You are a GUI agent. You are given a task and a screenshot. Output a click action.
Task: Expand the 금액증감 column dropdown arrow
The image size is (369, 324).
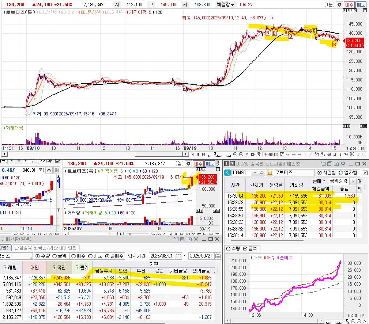pyautogui.click(x=353, y=181)
